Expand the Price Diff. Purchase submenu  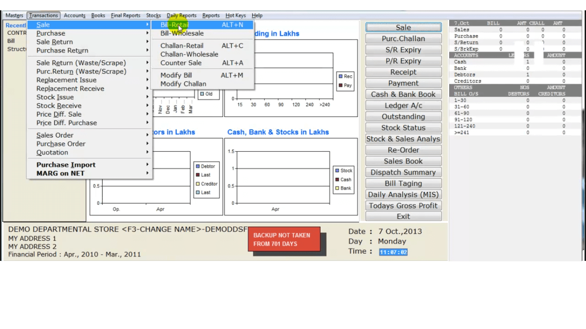[x=90, y=123]
